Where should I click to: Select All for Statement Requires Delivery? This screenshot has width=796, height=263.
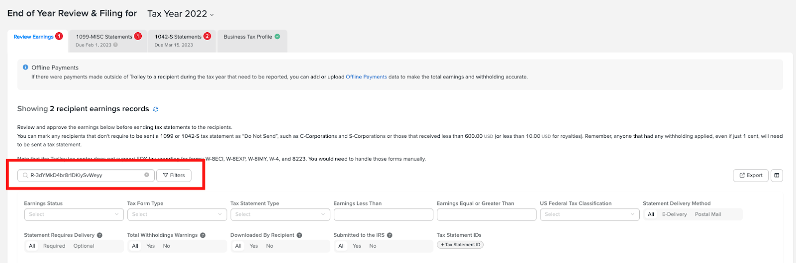pos(32,246)
